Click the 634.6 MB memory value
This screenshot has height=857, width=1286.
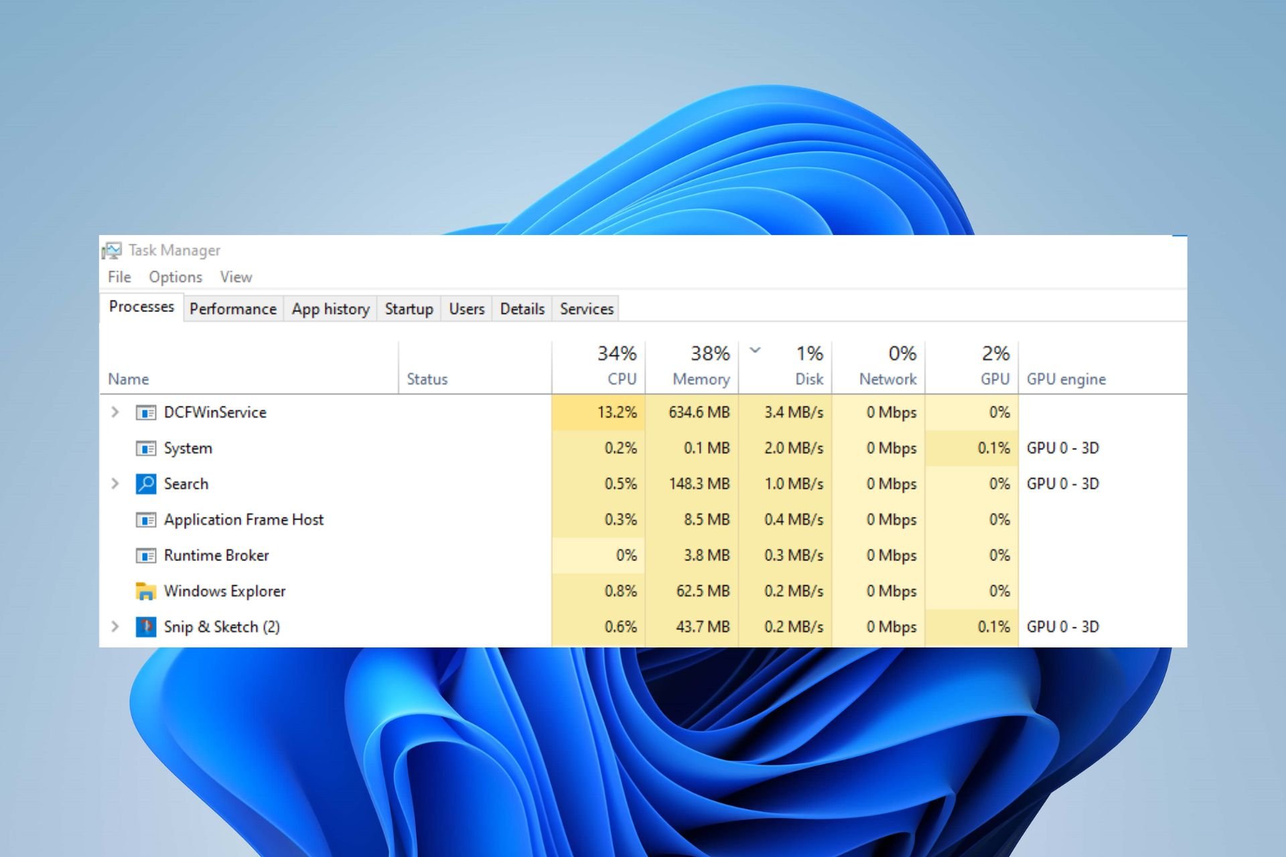[699, 412]
